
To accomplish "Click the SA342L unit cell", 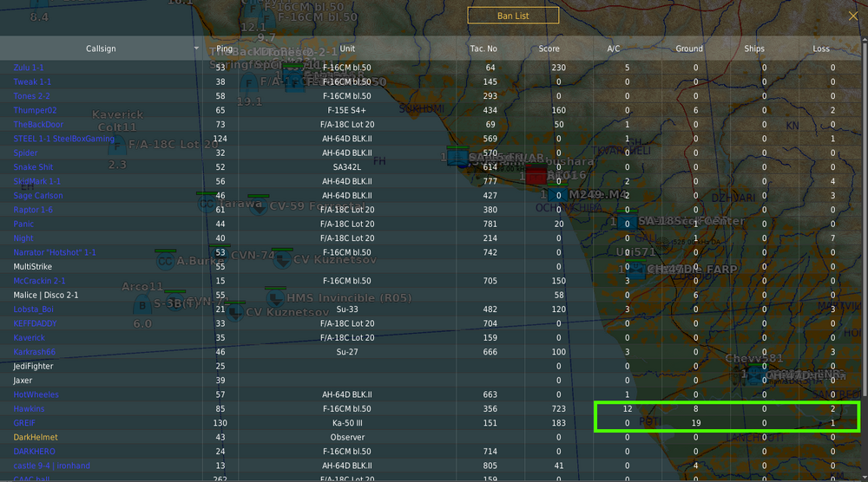I will point(347,167).
